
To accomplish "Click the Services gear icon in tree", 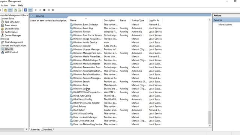I will click(3, 49).
